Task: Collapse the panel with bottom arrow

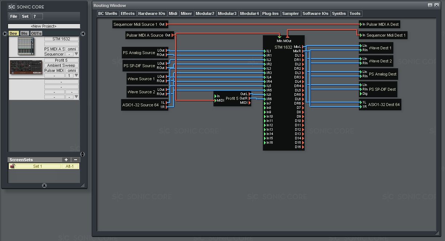Action: [x=44, y=185]
